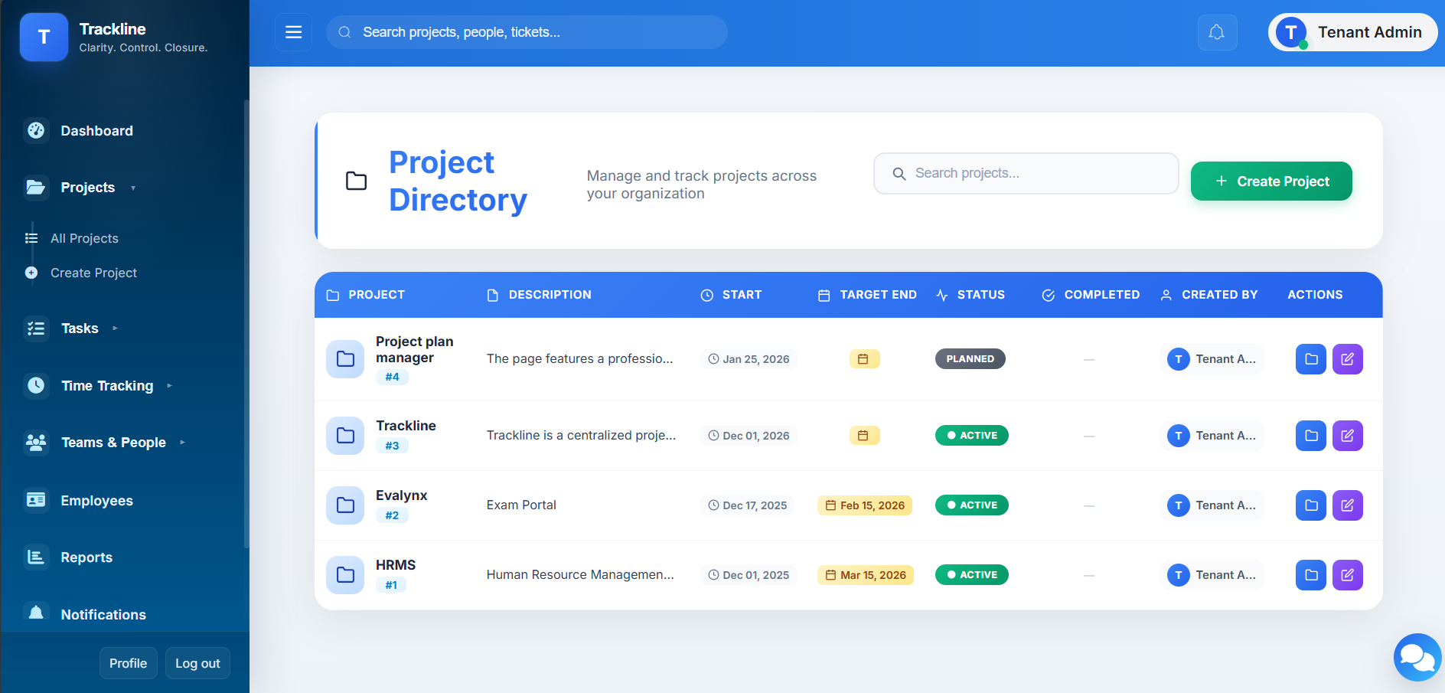Click the notification bell icon in header

click(1216, 32)
